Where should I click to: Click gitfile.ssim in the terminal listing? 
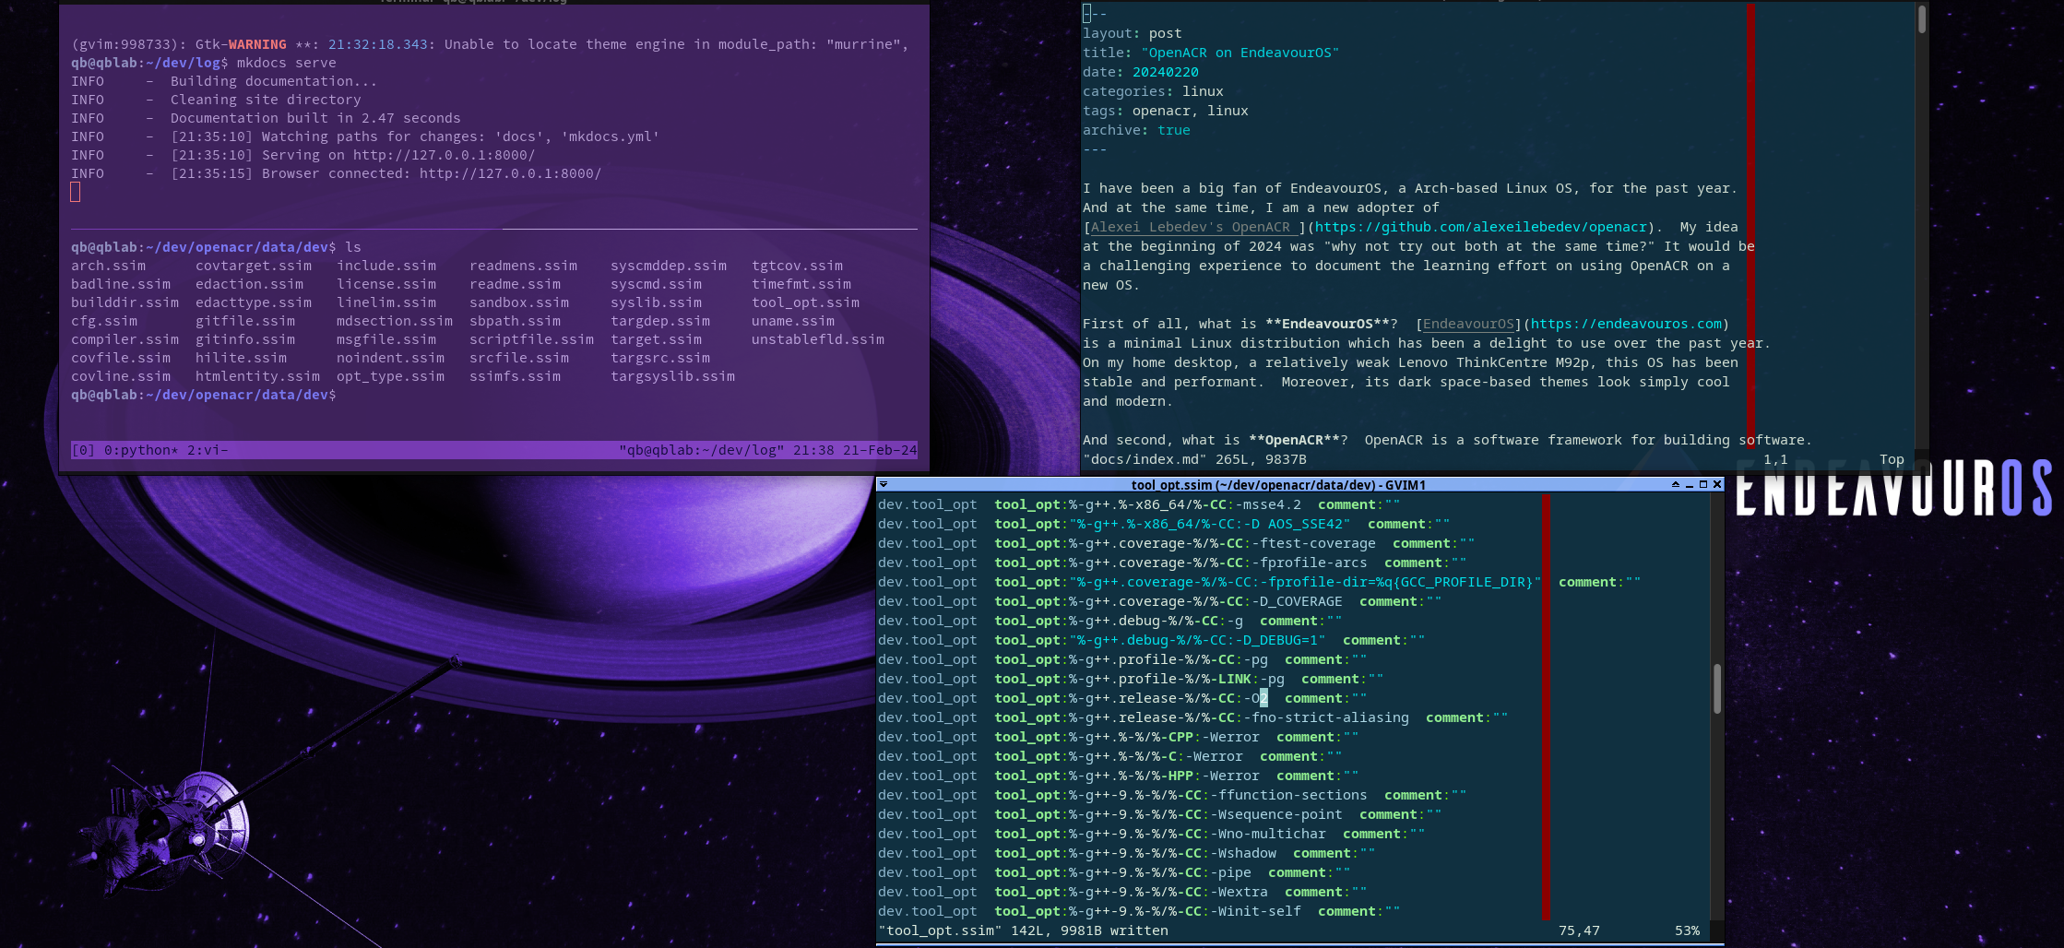pos(245,321)
